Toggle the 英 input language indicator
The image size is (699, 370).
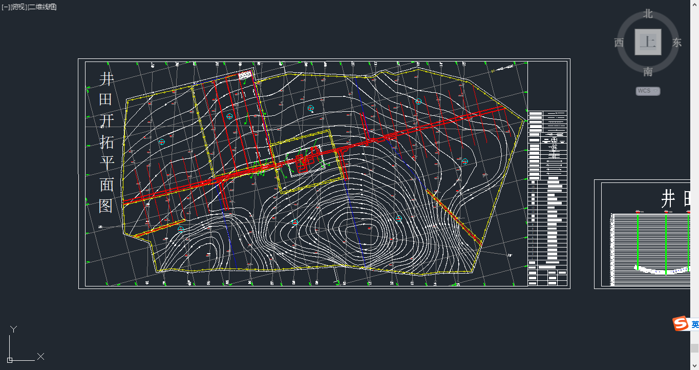click(x=695, y=324)
